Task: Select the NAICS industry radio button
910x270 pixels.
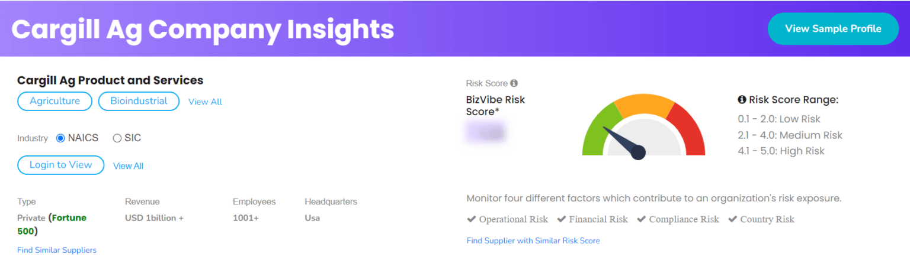Action: [x=60, y=138]
